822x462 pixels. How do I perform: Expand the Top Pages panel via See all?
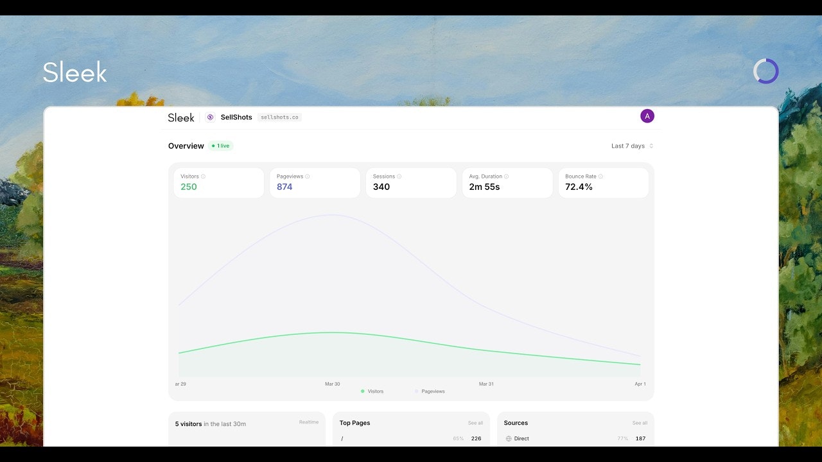click(475, 423)
